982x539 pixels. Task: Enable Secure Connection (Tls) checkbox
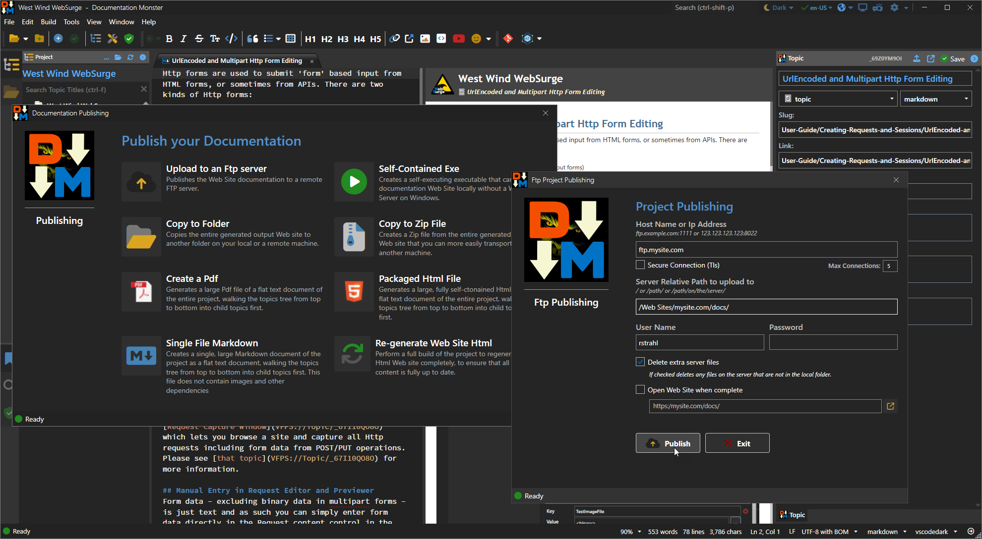pos(640,265)
